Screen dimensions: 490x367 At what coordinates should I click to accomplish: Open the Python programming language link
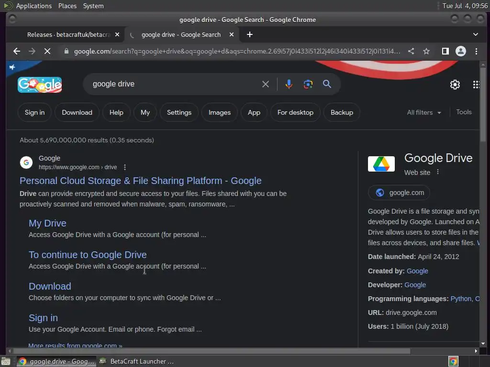[x=462, y=299]
